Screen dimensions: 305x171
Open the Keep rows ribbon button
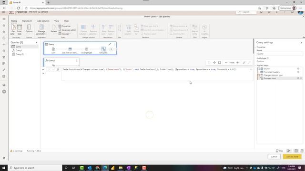pyautogui.click(x=104, y=29)
